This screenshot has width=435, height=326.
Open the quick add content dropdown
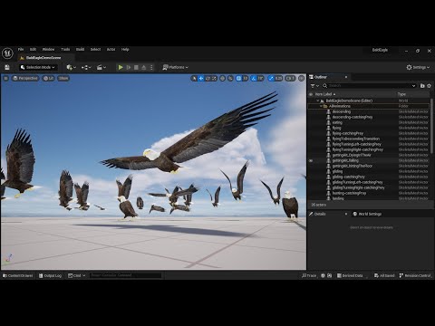point(72,67)
